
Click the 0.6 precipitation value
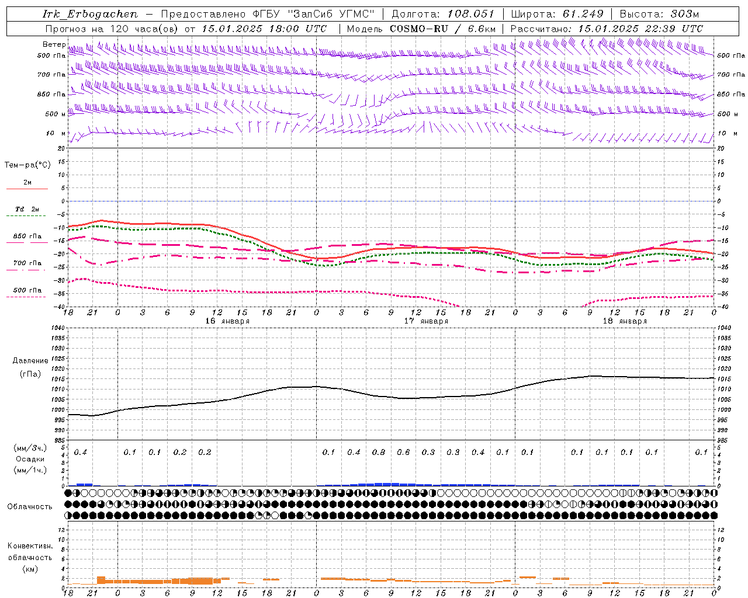click(x=403, y=452)
